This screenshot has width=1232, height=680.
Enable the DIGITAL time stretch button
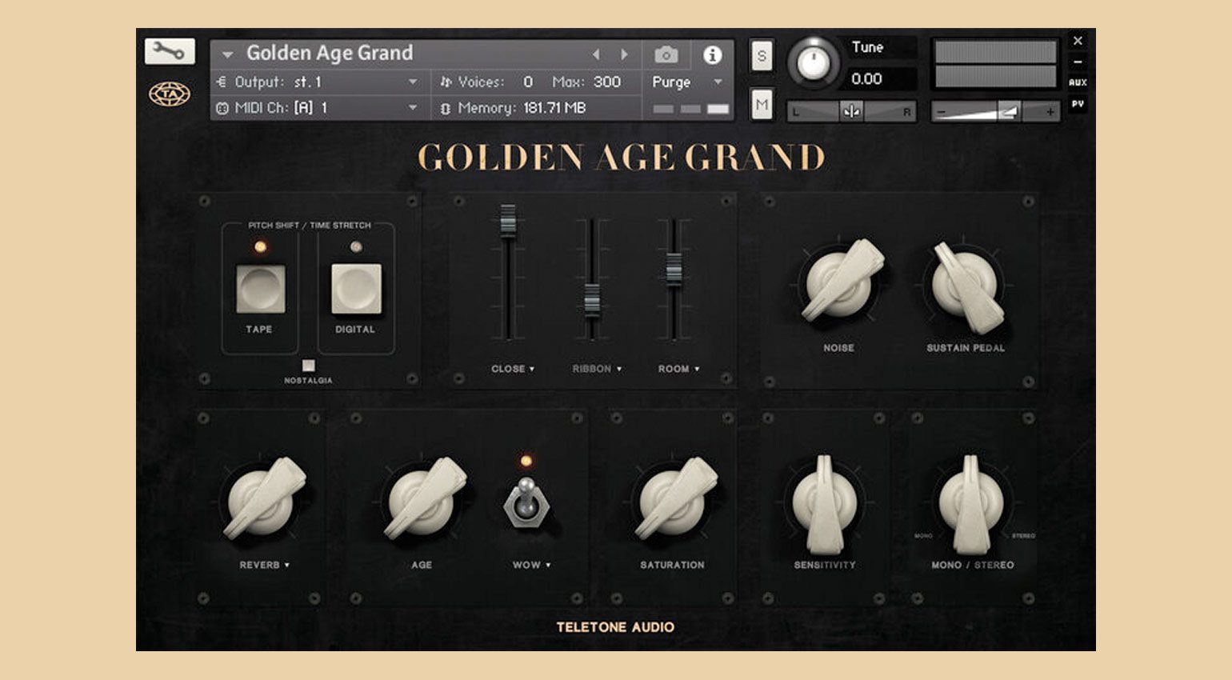click(356, 290)
